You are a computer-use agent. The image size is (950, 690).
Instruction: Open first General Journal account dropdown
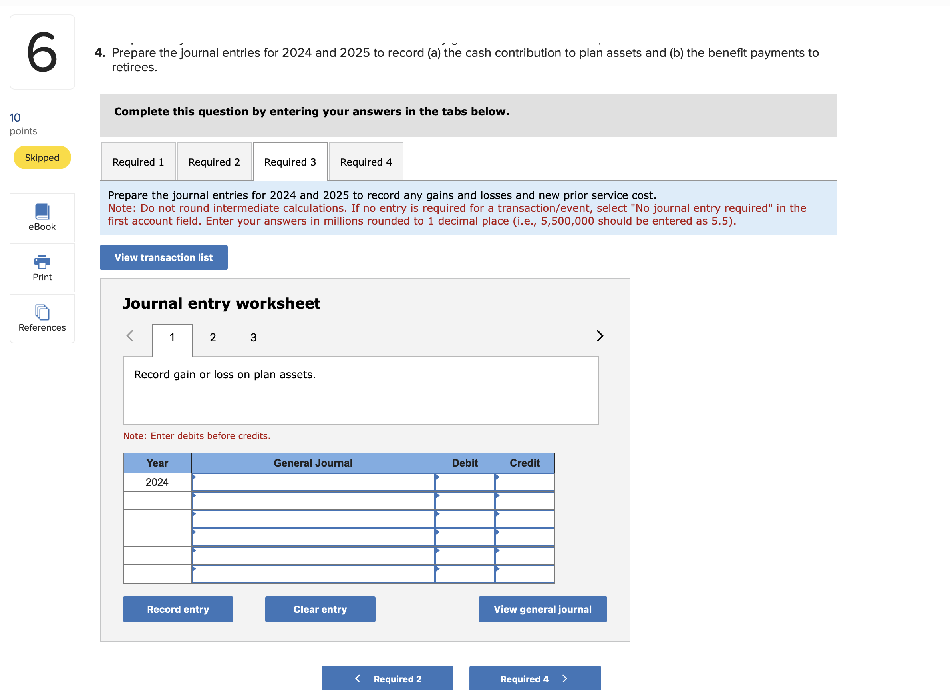[312, 482]
